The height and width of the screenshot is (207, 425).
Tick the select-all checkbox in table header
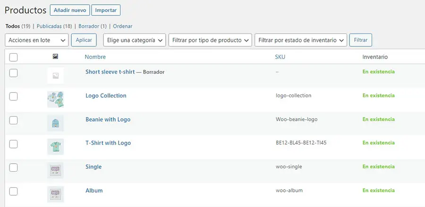13,57
